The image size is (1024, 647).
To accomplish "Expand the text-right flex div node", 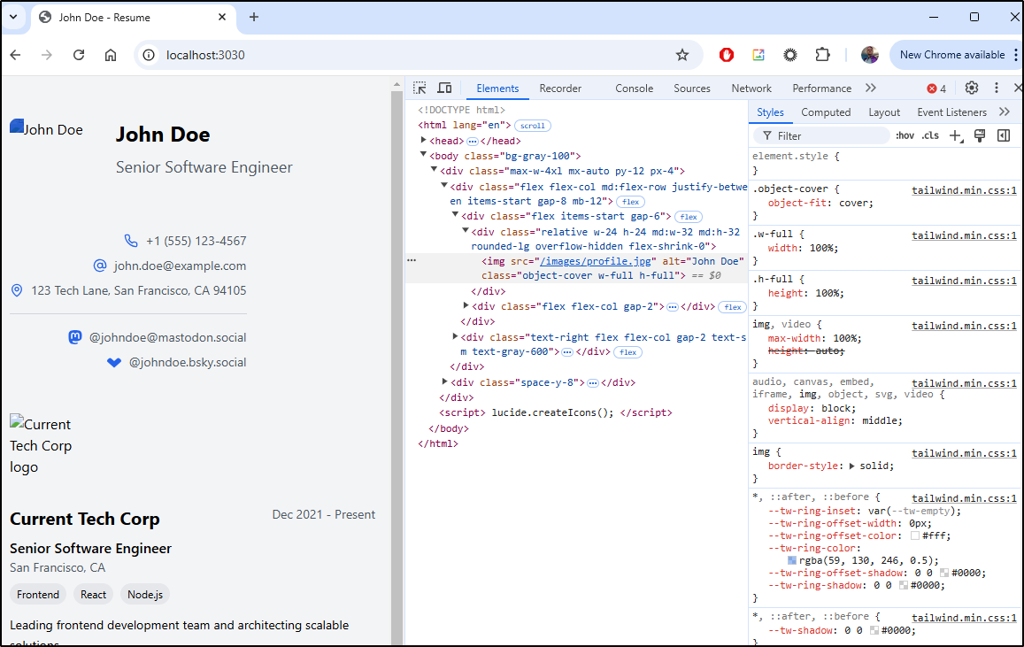I will (x=455, y=336).
